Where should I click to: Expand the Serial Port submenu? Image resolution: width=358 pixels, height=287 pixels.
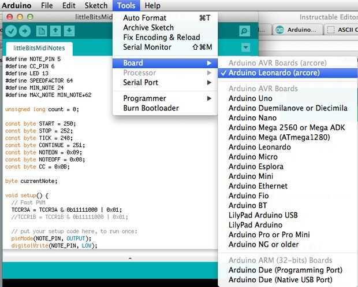[x=165, y=82]
